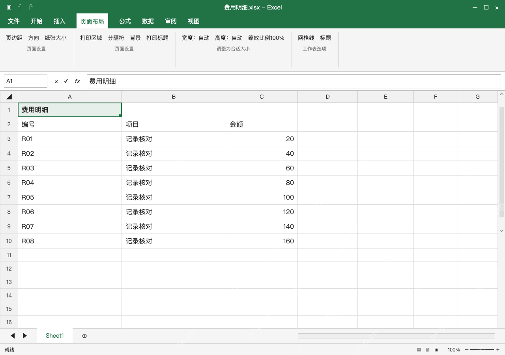Switch to the 公式 ribbon tab
505x355 pixels.
pos(125,21)
